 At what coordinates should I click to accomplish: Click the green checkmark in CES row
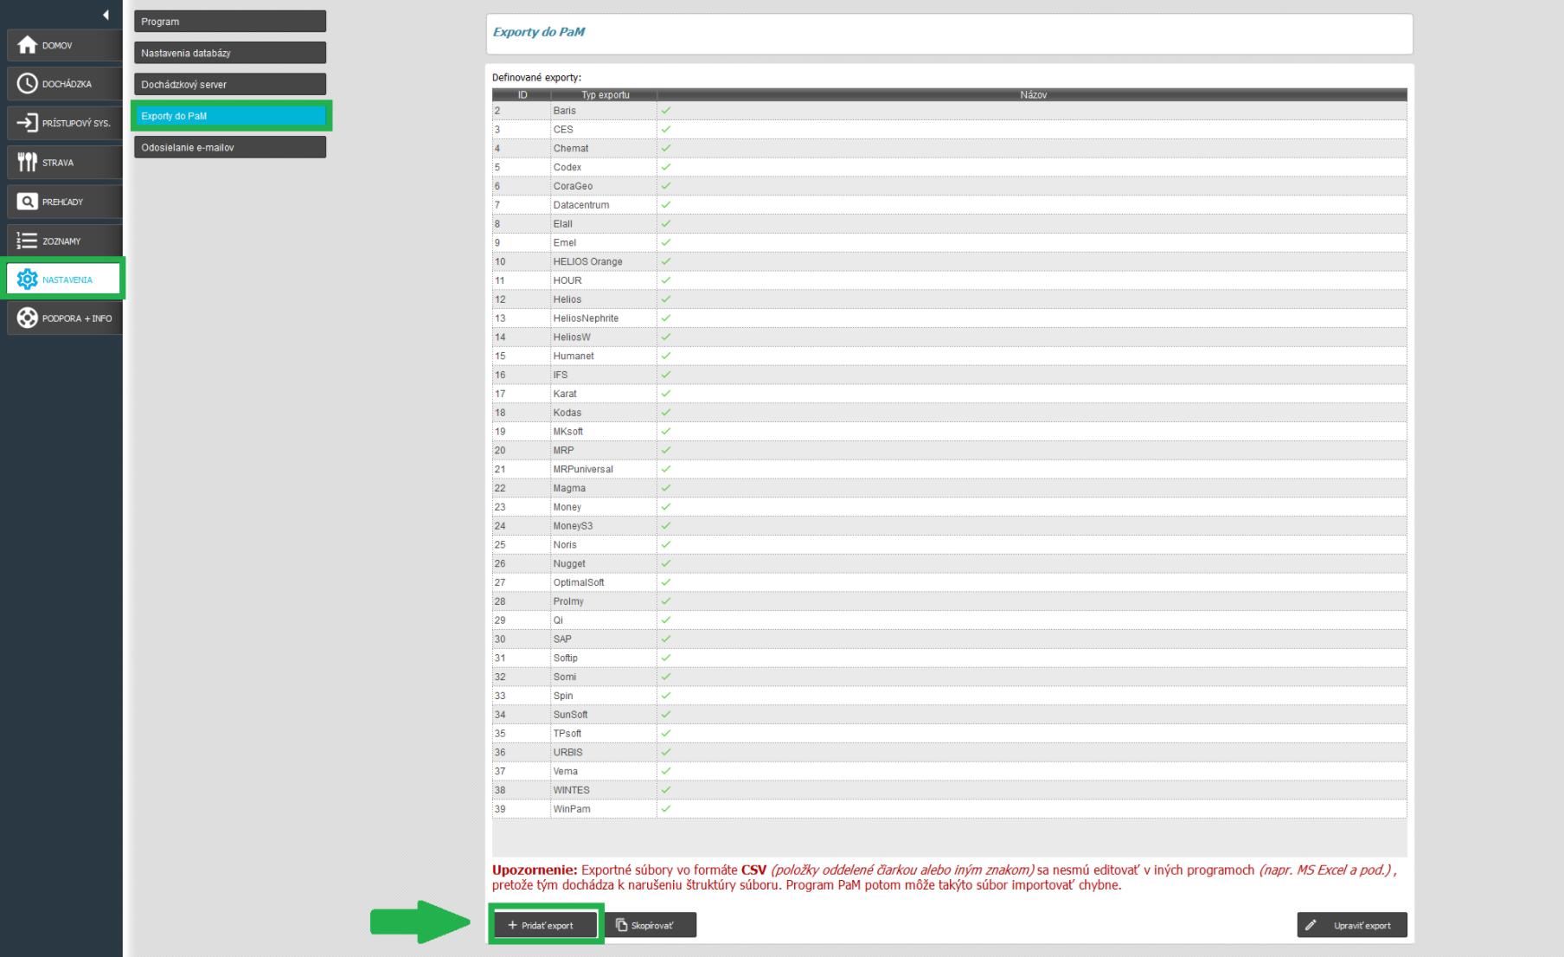tap(666, 130)
